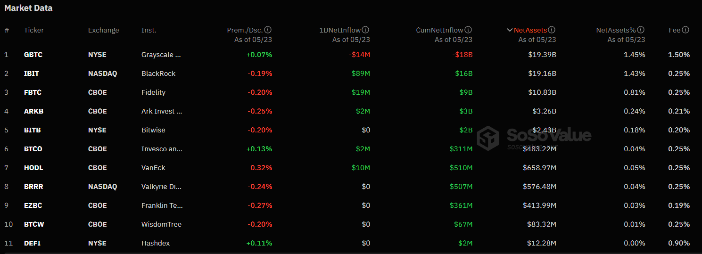
Task: Click the SoSoValue watermark logo
Action: [x=534, y=137]
